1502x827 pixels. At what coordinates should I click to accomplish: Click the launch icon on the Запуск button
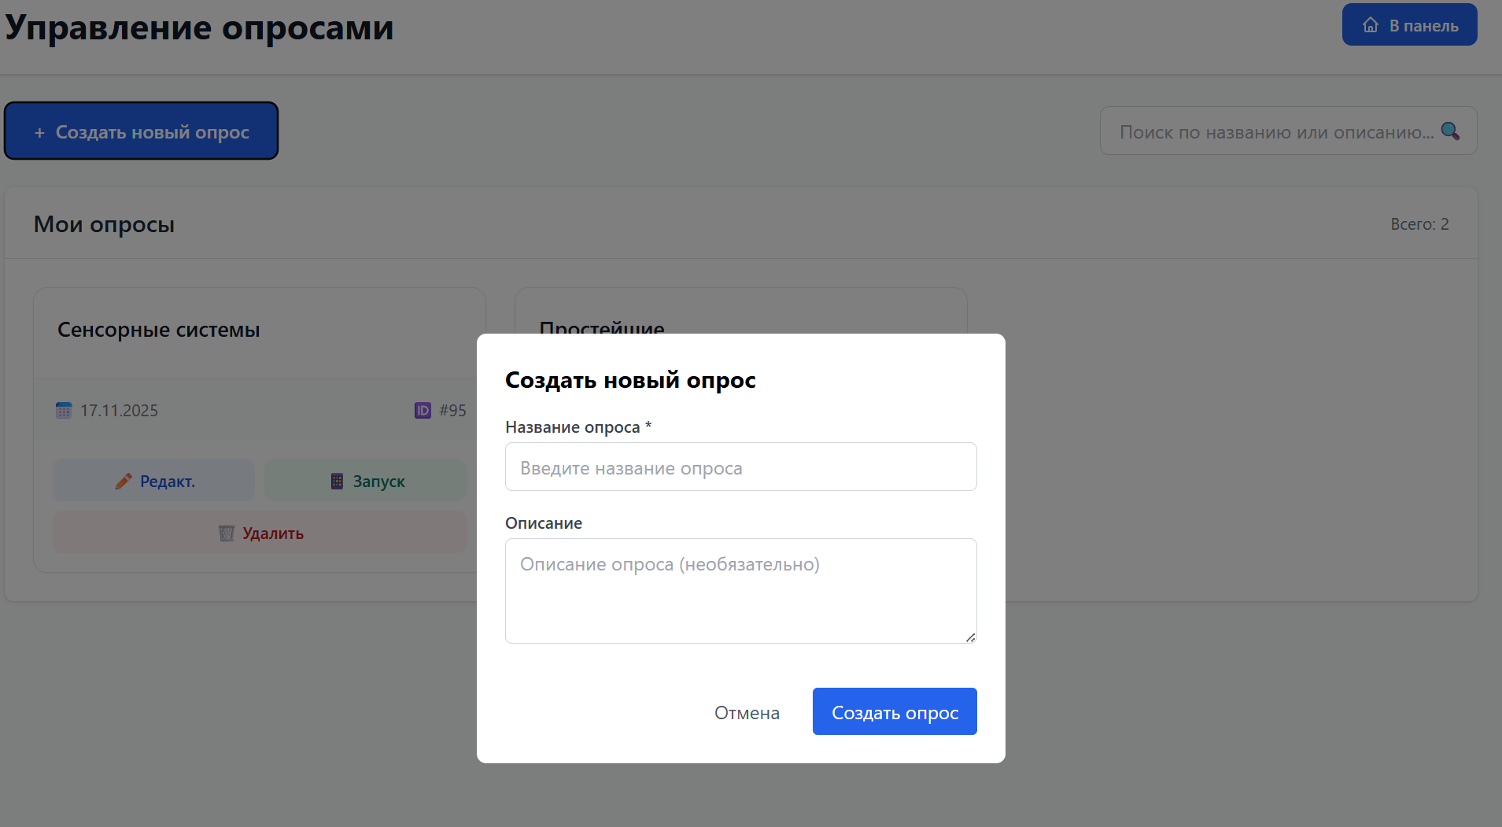point(337,482)
